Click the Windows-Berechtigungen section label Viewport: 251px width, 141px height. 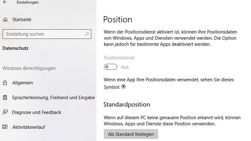click(29, 68)
